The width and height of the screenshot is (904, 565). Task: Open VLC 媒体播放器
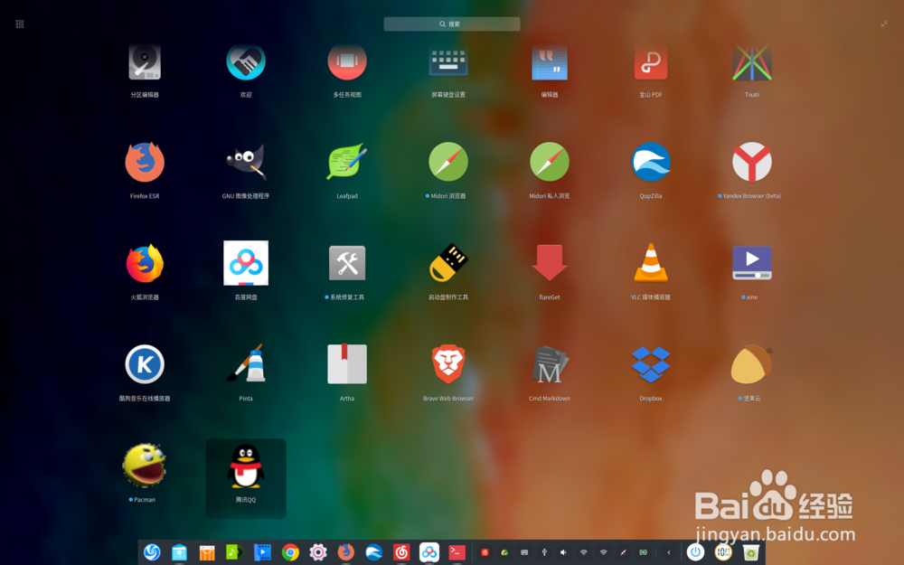650,263
